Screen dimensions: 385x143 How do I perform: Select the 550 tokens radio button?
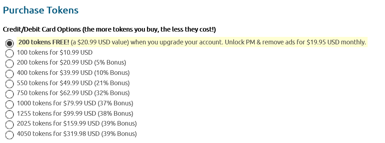pos(10,84)
